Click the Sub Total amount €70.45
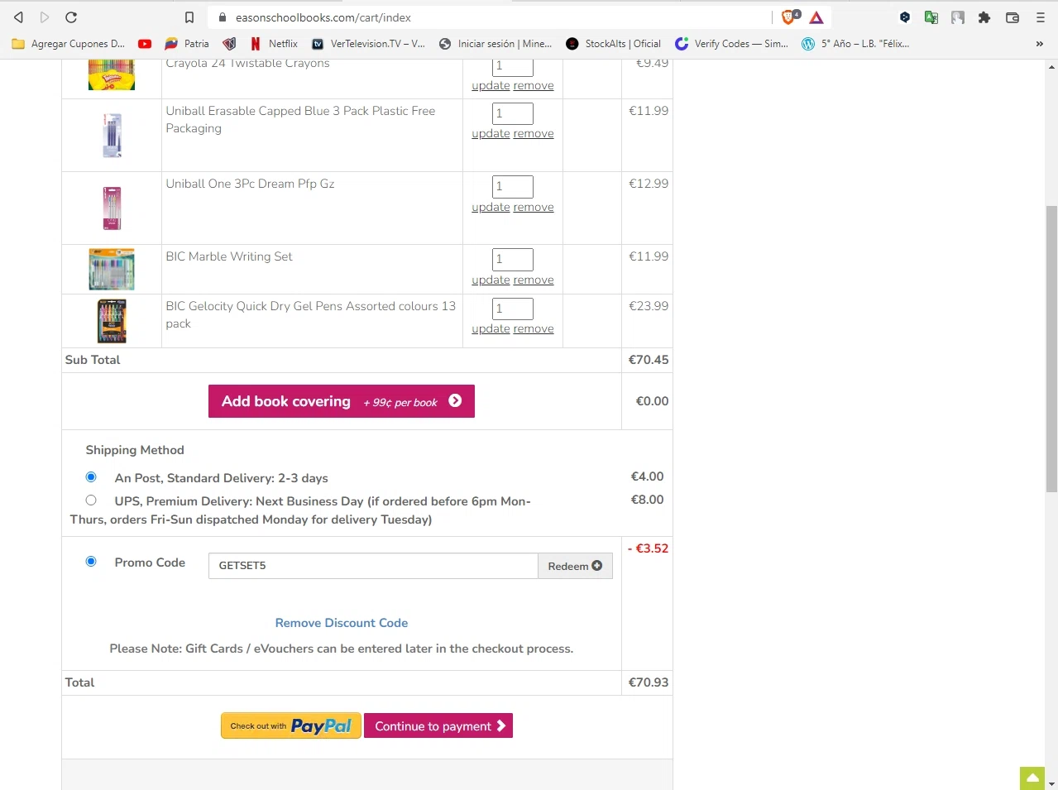 click(649, 360)
